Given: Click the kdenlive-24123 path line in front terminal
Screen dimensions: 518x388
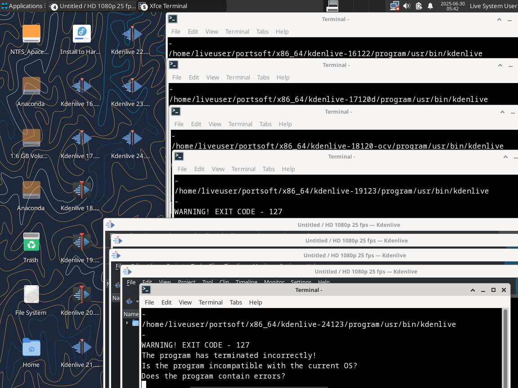Looking at the screenshot, I should click(299, 324).
